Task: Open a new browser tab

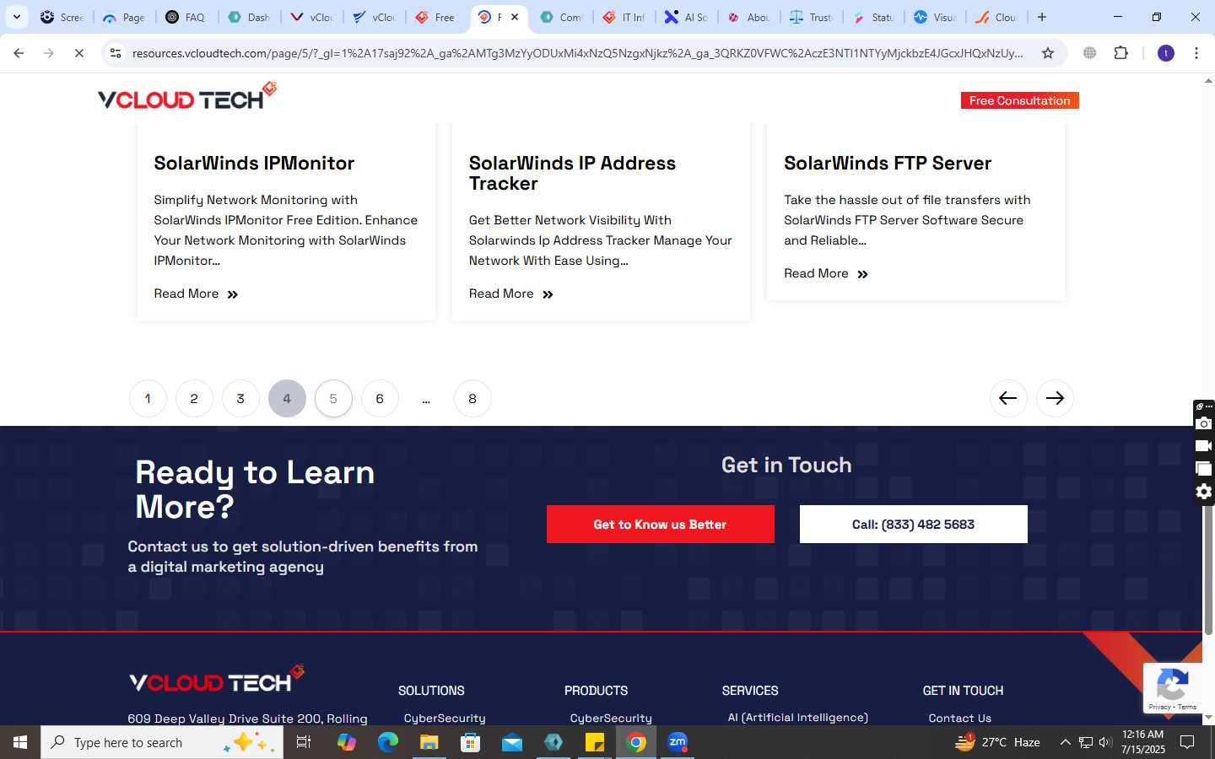Action: pos(1042,17)
